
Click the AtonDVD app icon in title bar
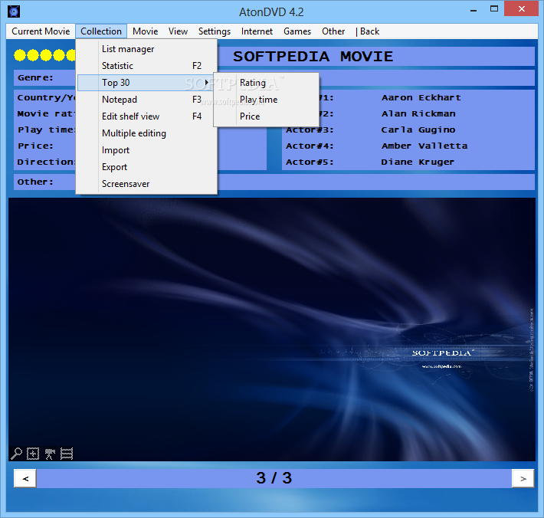click(x=14, y=11)
